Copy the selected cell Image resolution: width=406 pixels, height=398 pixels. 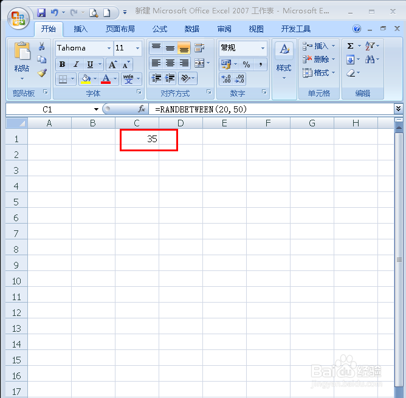[41, 60]
